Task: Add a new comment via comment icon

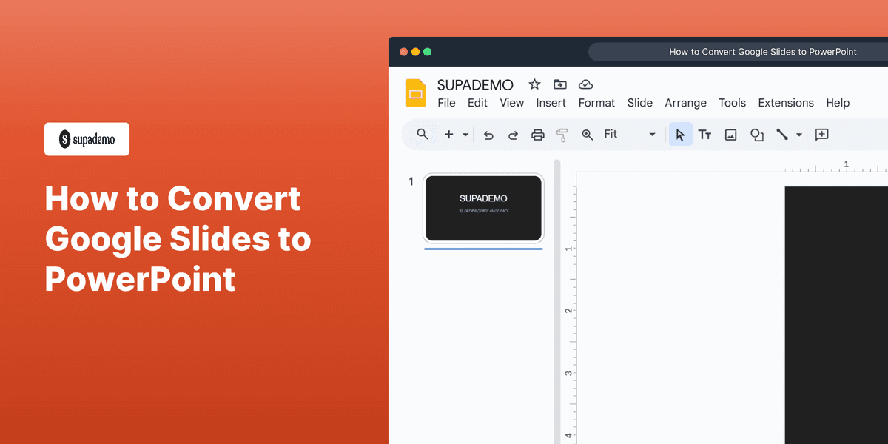Action: pos(821,135)
